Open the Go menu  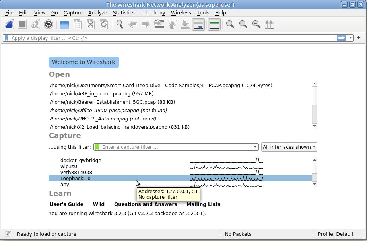coord(54,13)
